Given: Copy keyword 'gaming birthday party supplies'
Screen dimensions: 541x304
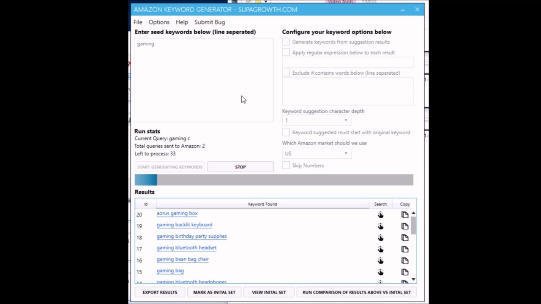Looking at the screenshot, I should 405,238.
